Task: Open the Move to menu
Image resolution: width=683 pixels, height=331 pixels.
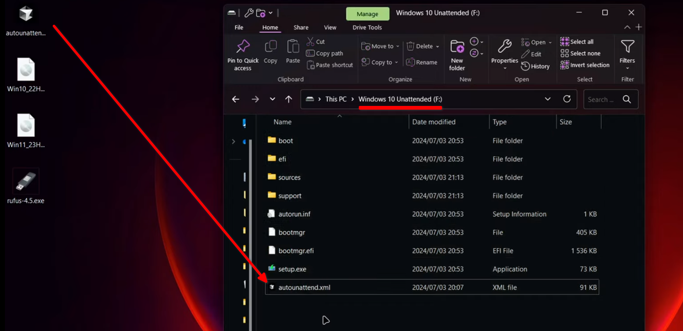Action: click(x=380, y=46)
